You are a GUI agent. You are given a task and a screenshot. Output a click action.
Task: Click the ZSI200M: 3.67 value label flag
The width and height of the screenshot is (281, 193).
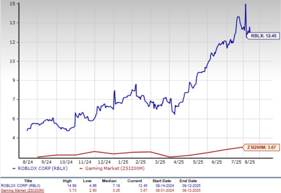click(x=261, y=146)
